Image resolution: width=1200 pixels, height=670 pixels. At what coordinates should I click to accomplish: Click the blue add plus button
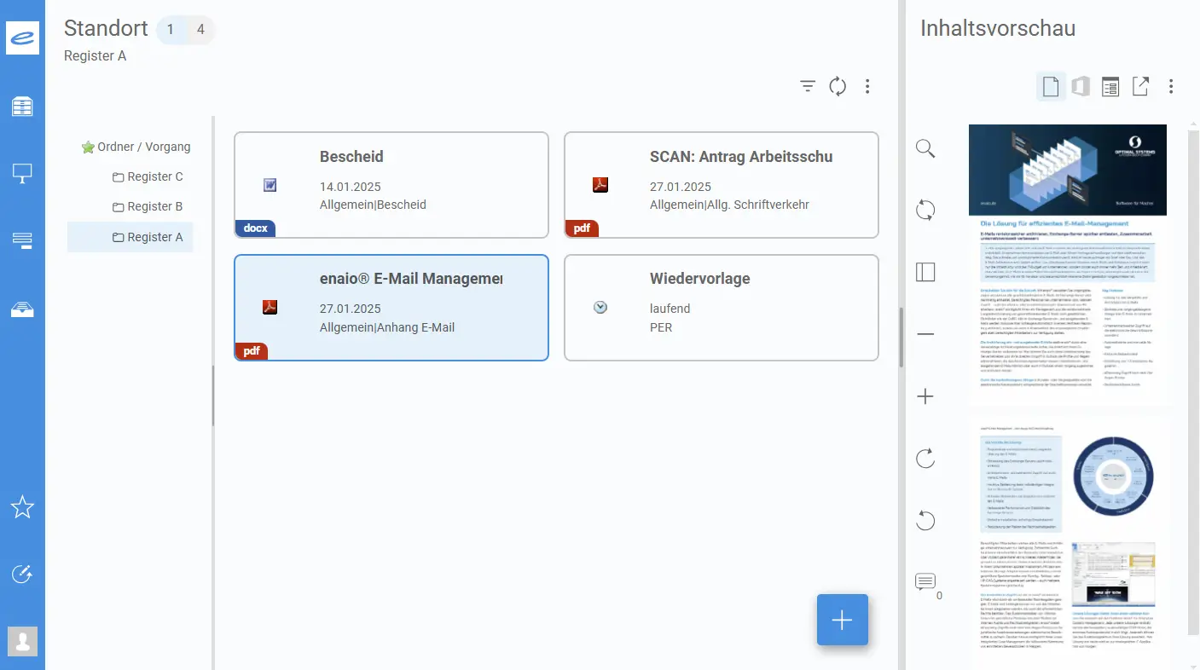coord(842,620)
